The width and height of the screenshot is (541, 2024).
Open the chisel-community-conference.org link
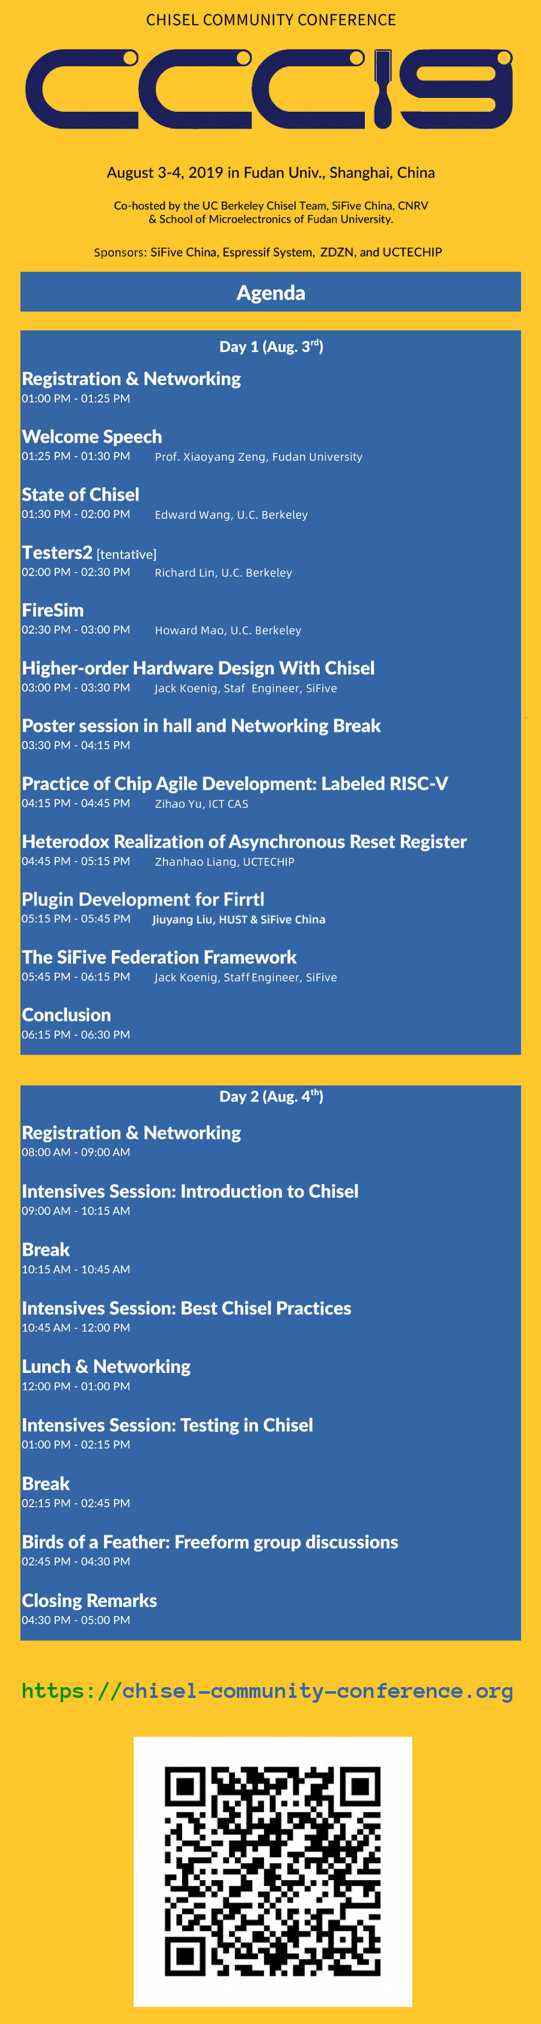(267, 1691)
